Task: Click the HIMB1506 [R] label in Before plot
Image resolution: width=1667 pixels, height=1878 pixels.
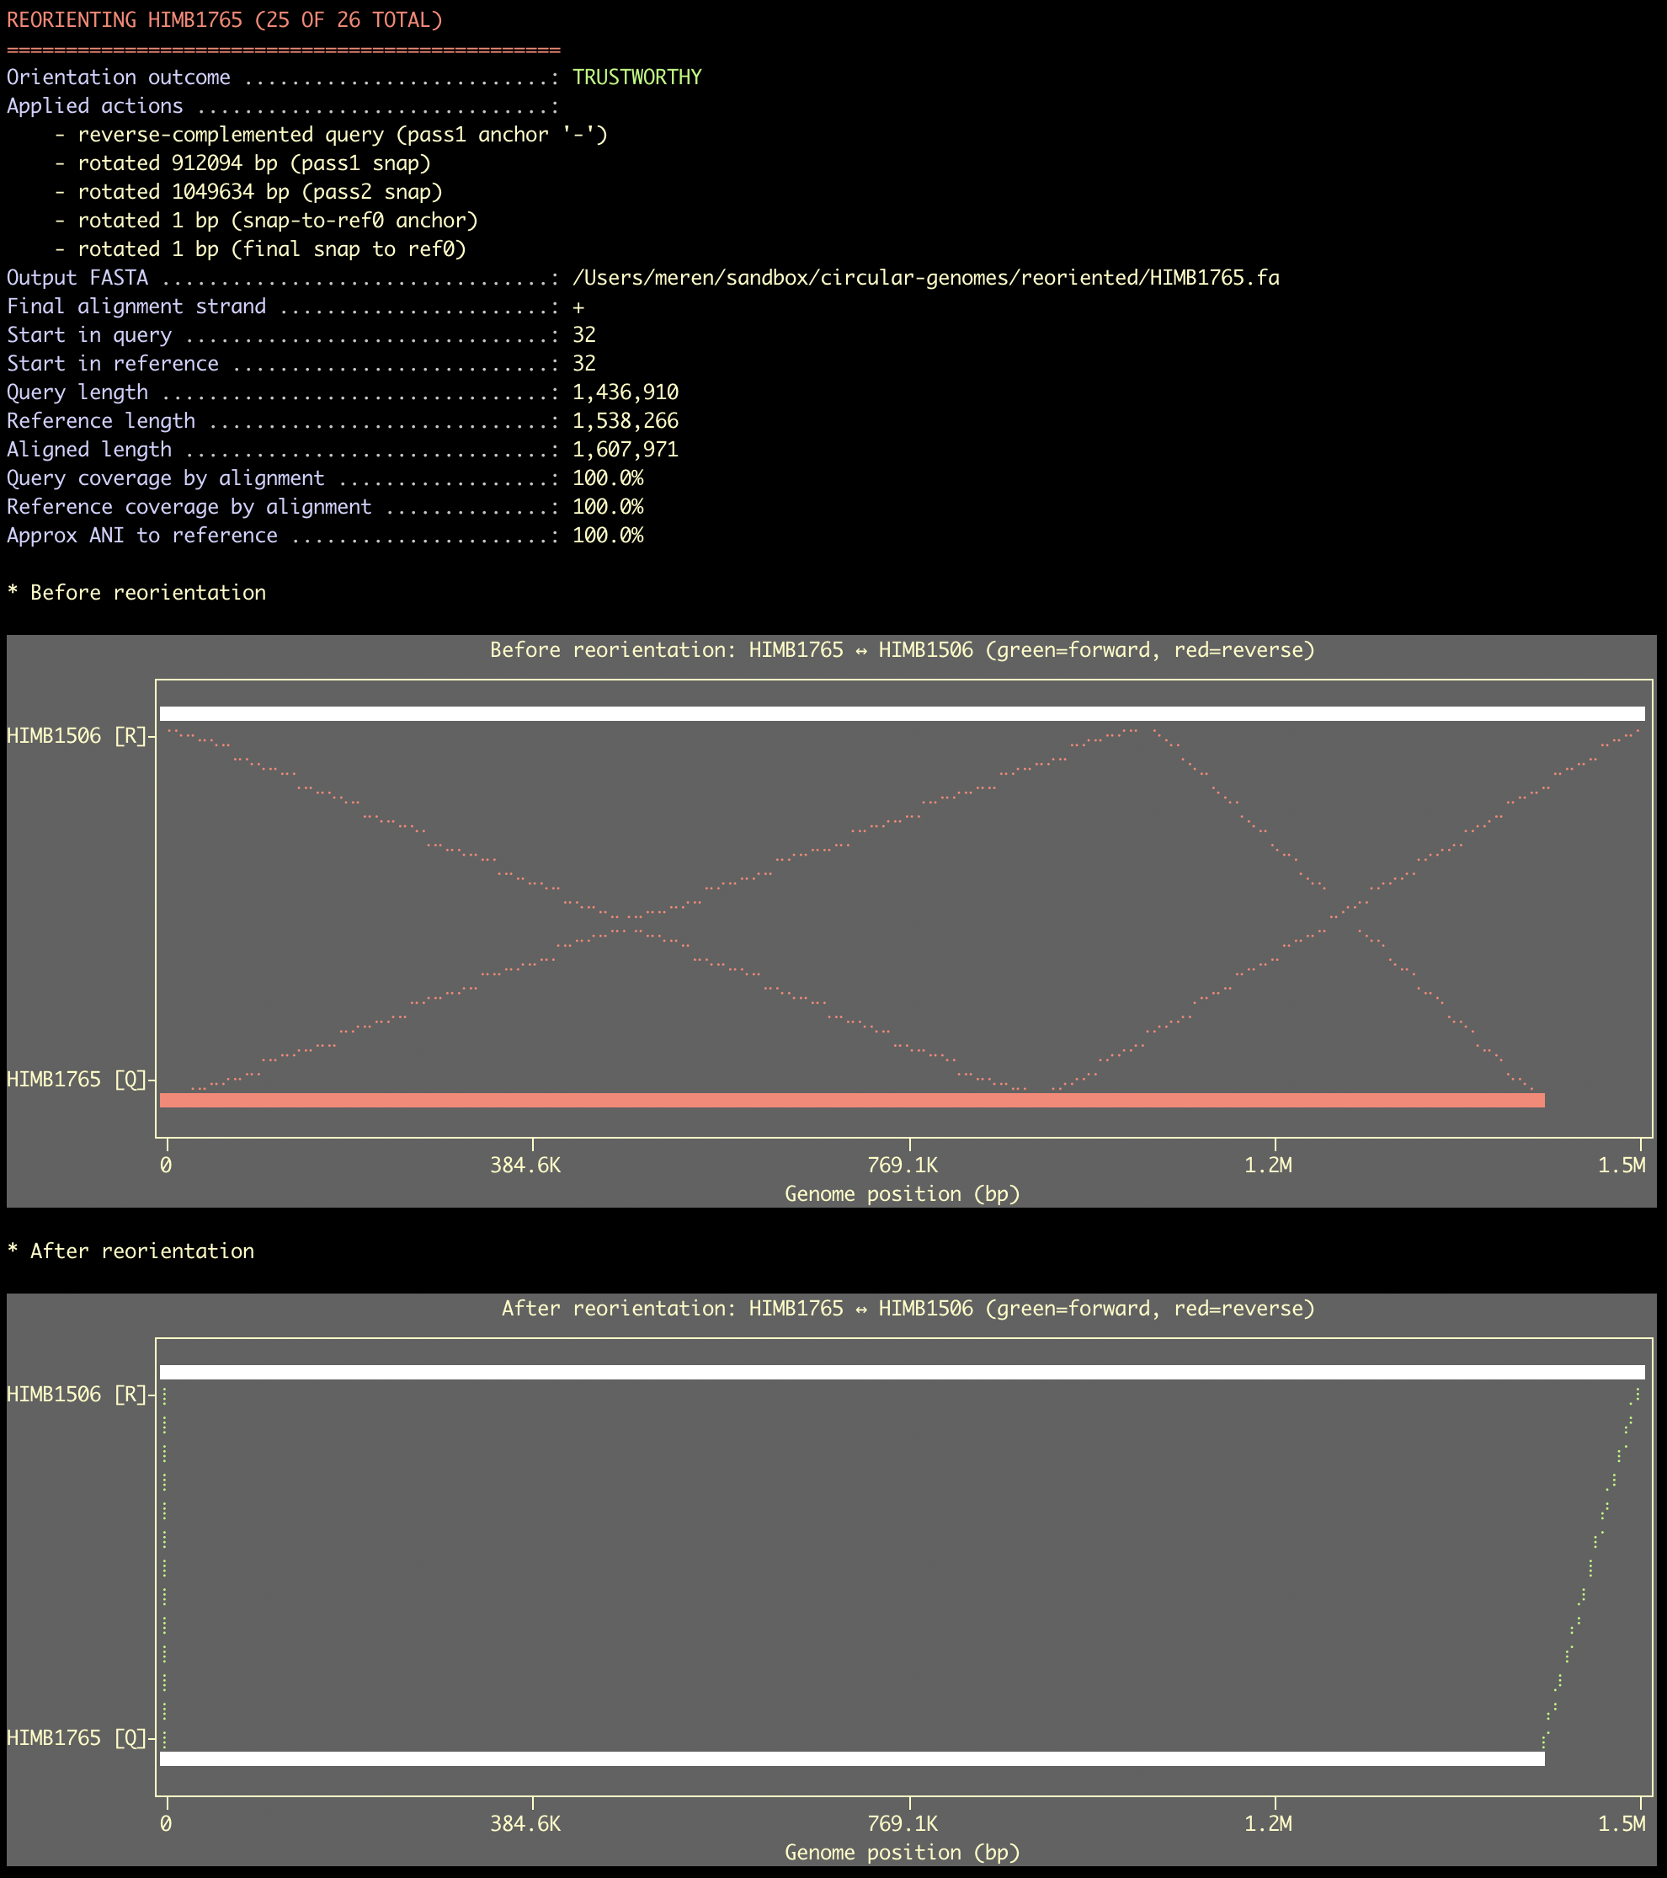Action: pos(77,736)
